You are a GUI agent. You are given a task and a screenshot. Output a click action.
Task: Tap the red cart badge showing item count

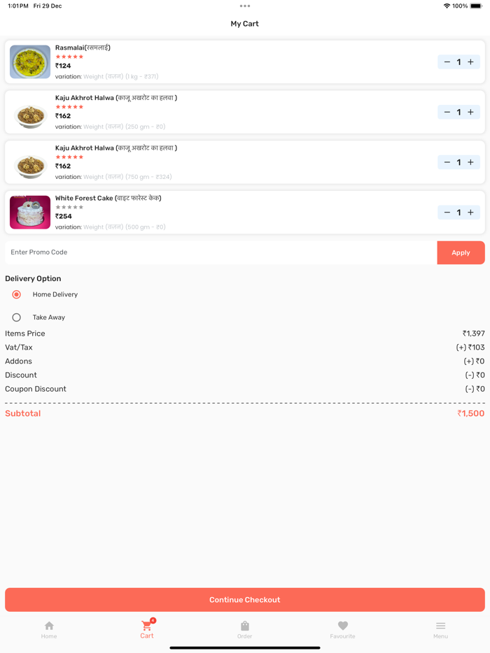153,619
